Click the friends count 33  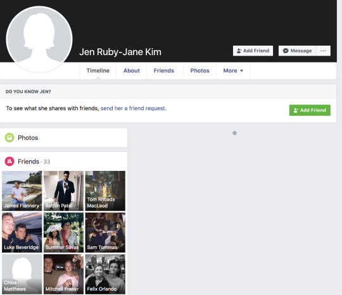tap(47, 162)
